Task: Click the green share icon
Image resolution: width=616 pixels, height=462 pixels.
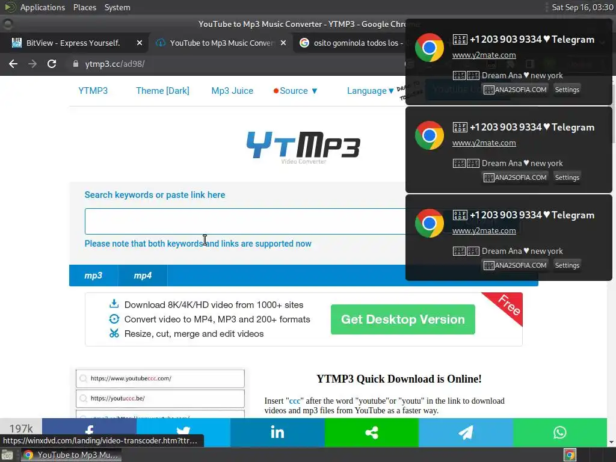Action: [x=372, y=433]
